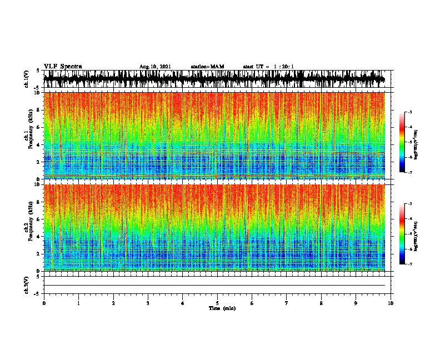This screenshot has height=340, width=440.
Task: Click the "-3" value on the ch.1 color scale
Action: (409, 112)
